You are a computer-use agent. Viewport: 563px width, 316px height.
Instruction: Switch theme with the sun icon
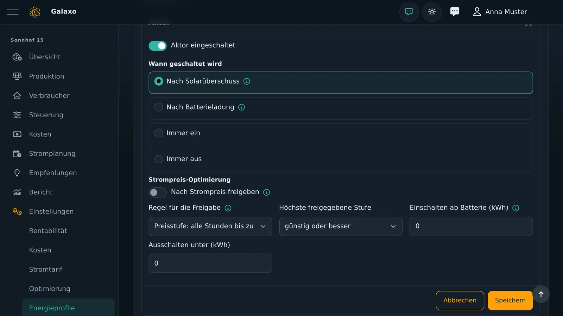tap(432, 12)
